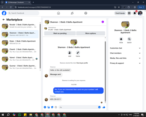Send a thumbs-up like
The width and height of the screenshot is (146, 117).
[104, 107]
